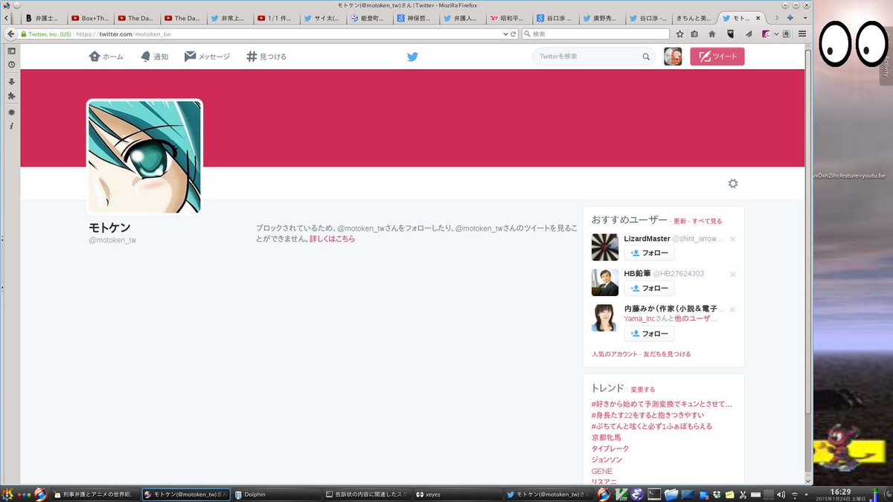Open trend タイブレーク
This screenshot has height=502, width=893.
610,448
